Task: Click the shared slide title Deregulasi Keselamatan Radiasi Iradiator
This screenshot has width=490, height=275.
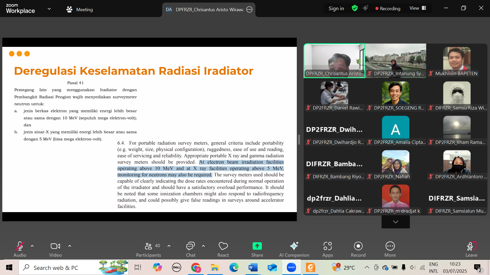Action: click(x=133, y=71)
